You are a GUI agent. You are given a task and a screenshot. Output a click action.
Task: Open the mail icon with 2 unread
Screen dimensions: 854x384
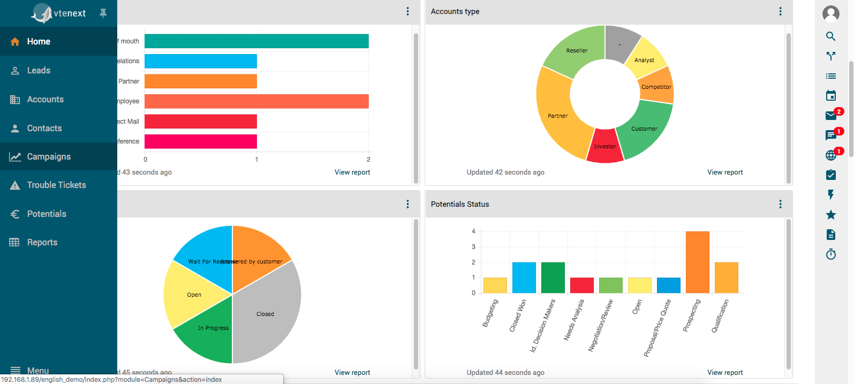click(830, 116)
